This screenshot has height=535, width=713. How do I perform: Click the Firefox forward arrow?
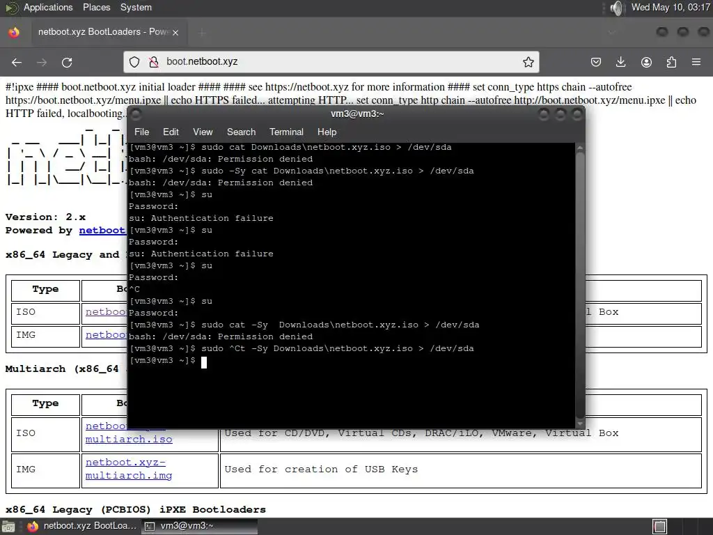(x=41, y=62)
